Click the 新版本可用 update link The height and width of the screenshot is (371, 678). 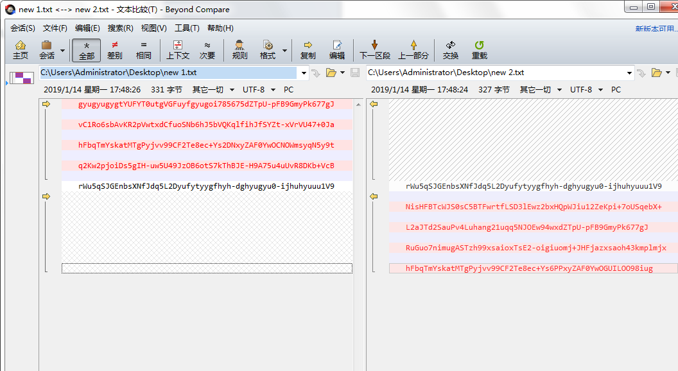pos(656,29)
